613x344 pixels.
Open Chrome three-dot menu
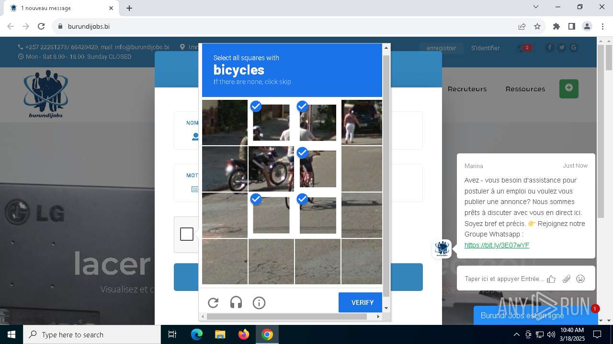(602, 26)
